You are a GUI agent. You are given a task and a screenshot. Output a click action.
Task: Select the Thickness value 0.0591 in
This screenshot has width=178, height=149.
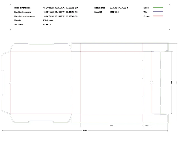[47, 25]
